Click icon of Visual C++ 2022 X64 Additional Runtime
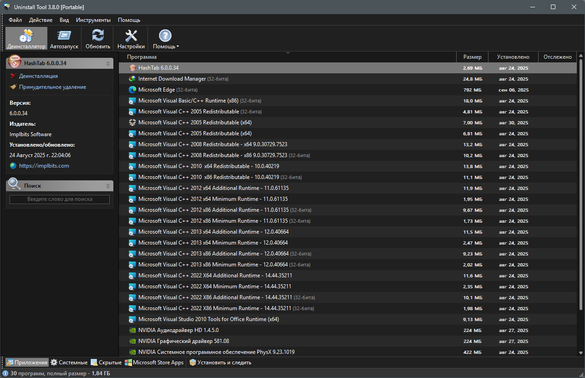The width and height of the screenshot is (585, 378). (132, 276)
